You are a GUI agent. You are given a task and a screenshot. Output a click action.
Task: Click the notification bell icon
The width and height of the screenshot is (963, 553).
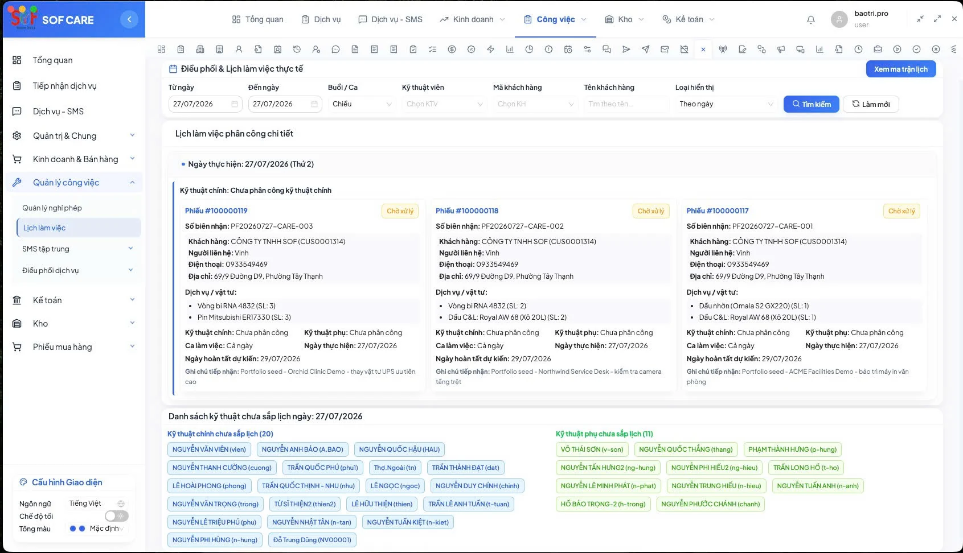tap(811, 20)
